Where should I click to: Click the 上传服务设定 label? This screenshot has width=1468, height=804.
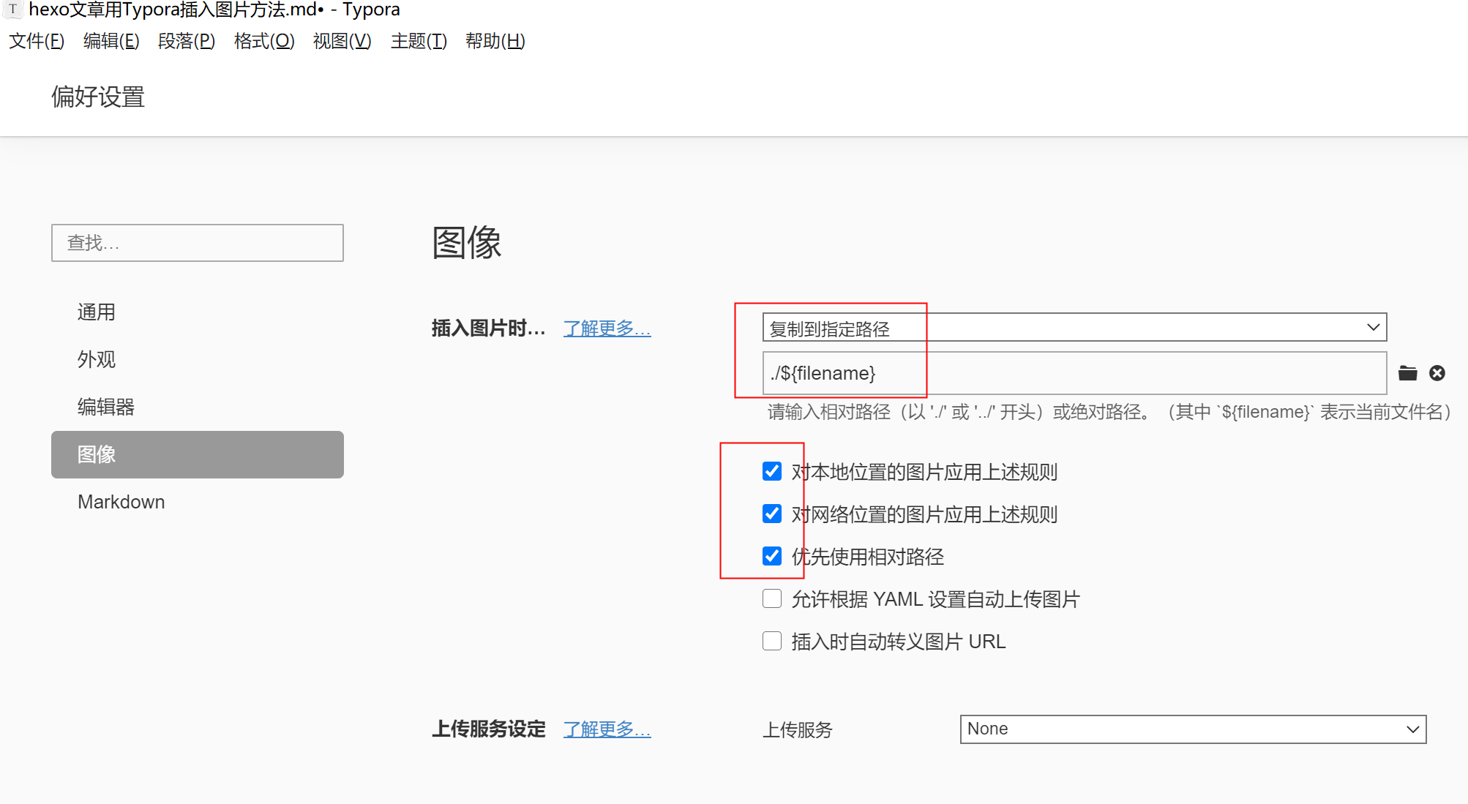coord(489,729)
